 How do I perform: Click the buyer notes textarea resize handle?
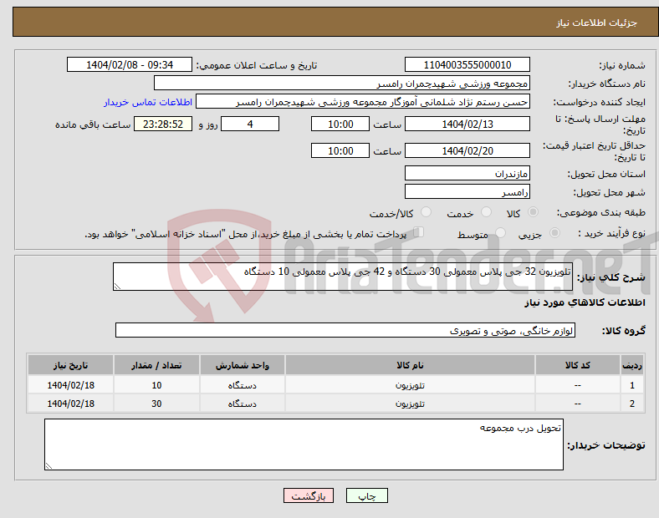coord(49,465)
